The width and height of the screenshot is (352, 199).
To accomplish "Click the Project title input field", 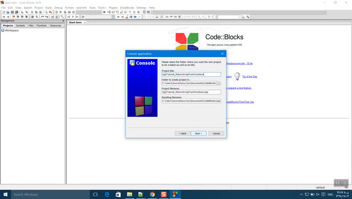I will [191, 74].
